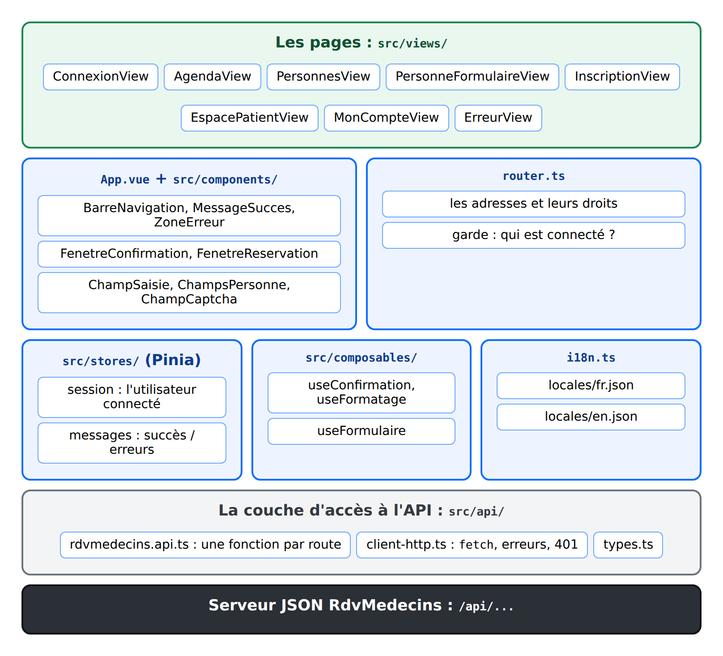The image size is (723, 656).
Task: Select the EspacePatientView box
Action: click(x=250, y=118)
